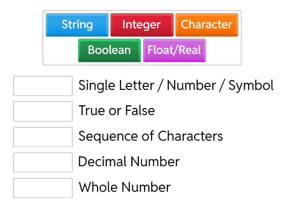
Task: Select the Integer answer tile
Action: 142,25
